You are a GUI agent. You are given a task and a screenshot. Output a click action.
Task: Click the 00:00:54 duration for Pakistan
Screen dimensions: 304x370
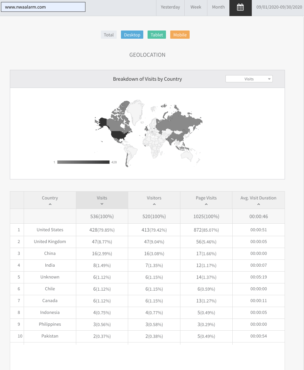point(259,336)
